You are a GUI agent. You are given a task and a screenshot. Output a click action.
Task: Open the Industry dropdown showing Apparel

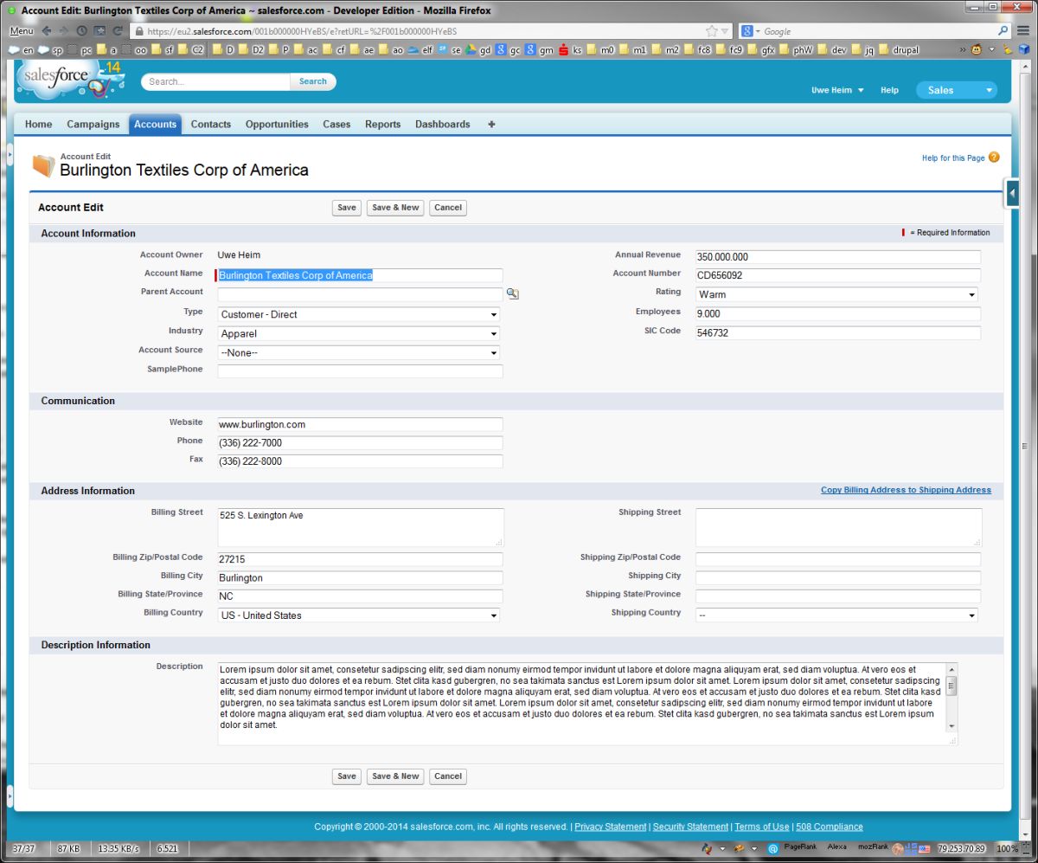pos(358,333)
